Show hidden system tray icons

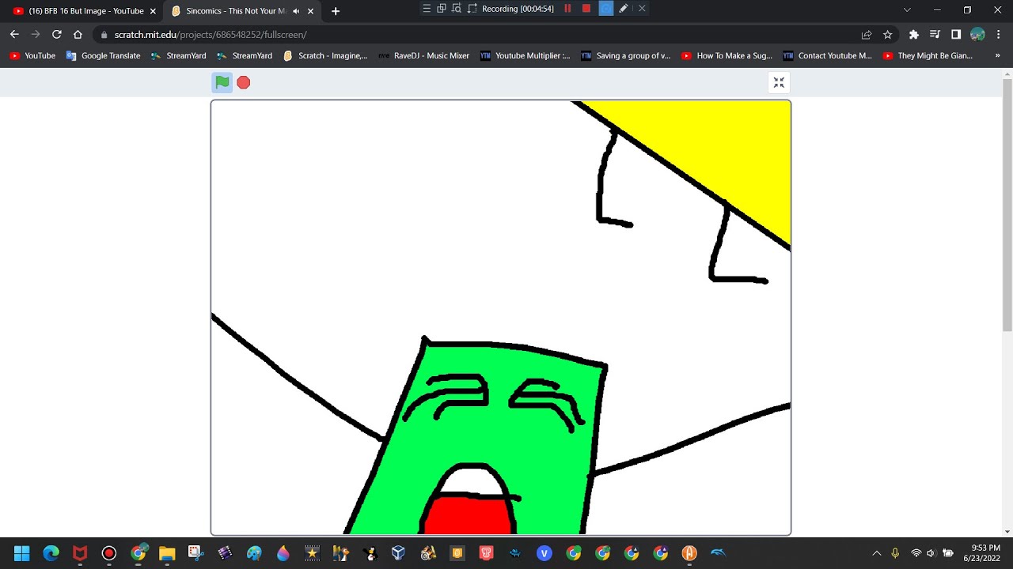pyautogui.click(x=876, y=553)
